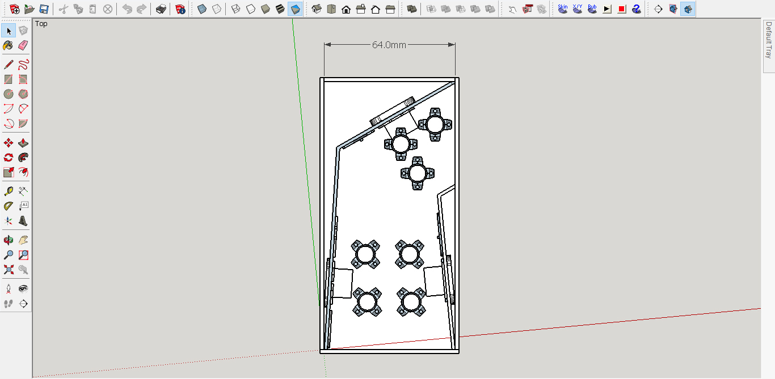
Task: Select the Line pencil tool
Action: click(9, 65)
